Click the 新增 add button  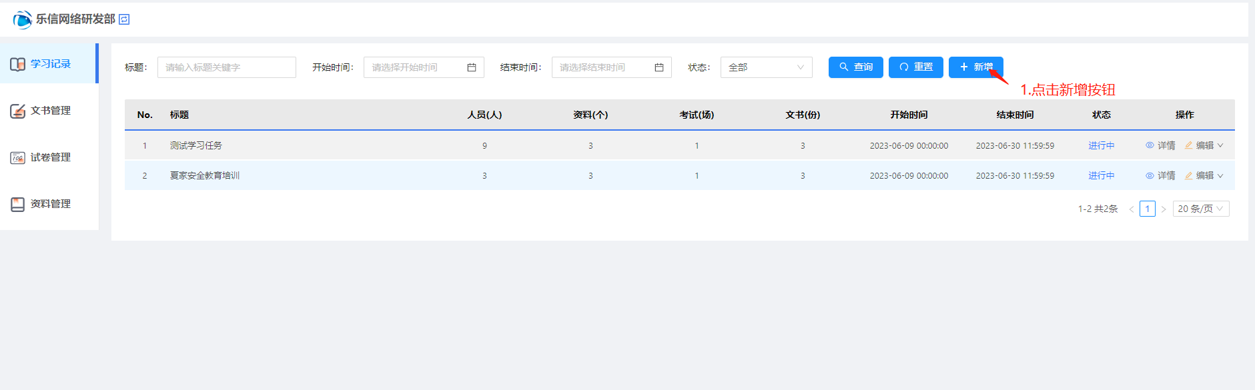point(975,67)
